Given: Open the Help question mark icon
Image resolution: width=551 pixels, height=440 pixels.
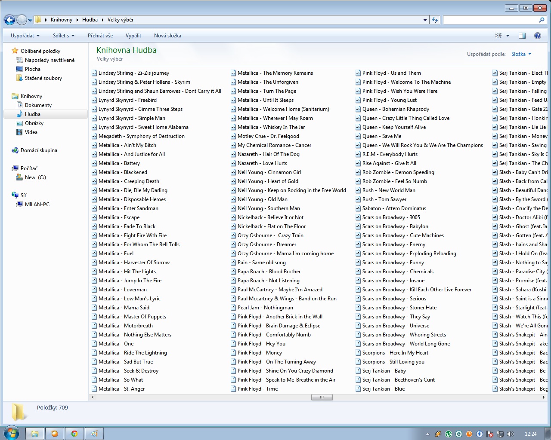Looking at the screenshot, I should 537,36.
